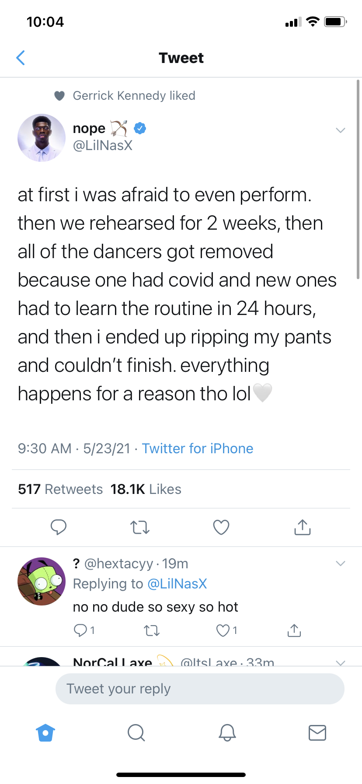Open the chevron menu on @hextacyy reply

click(341, 563)
